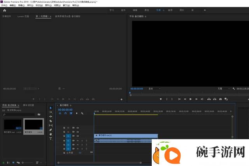Screen dimensions: 249x166
Task: Expand workspace overflow double-arrow
Action: [205, 10]
